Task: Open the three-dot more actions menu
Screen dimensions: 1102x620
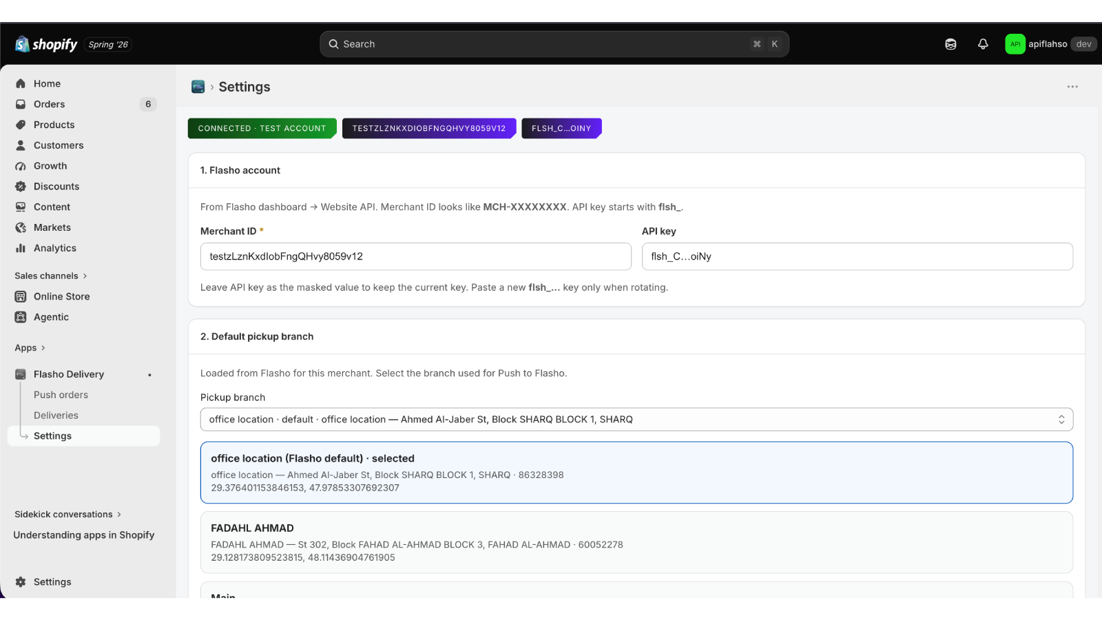Action: (x=1072, y=87)
